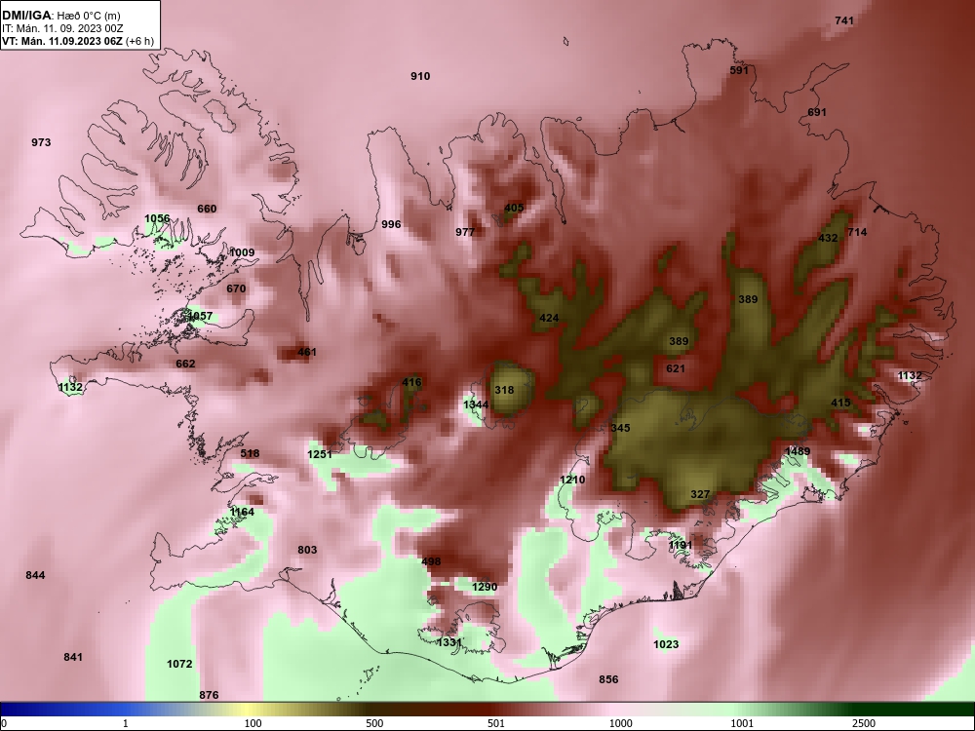
Task: Click the 1057 map label
Action: (x=200, y=317)
